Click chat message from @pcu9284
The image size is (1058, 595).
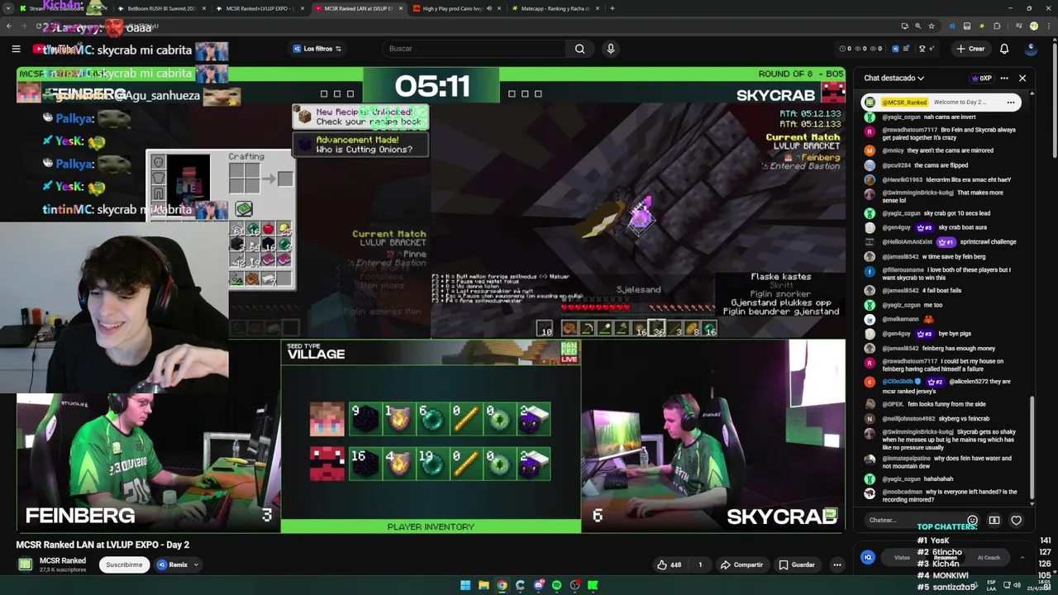tap(941, 165)
